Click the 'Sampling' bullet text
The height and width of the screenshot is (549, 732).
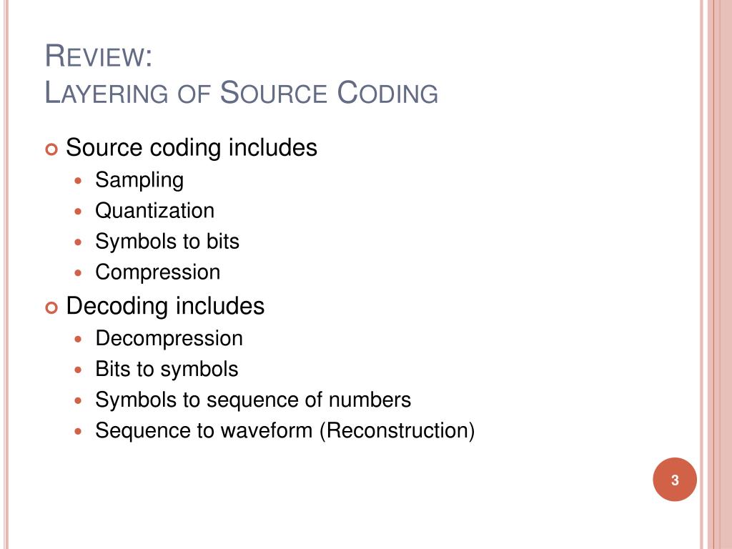[139, 180]
